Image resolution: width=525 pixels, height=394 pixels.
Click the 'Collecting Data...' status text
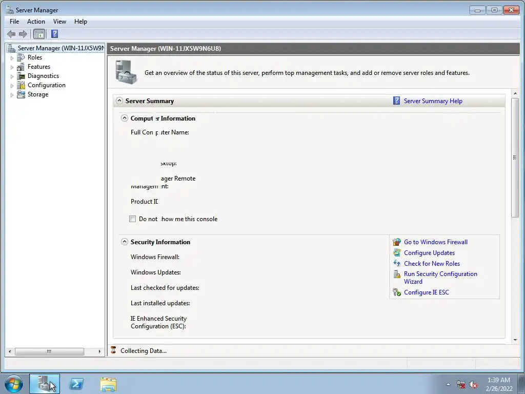point(144,351)
